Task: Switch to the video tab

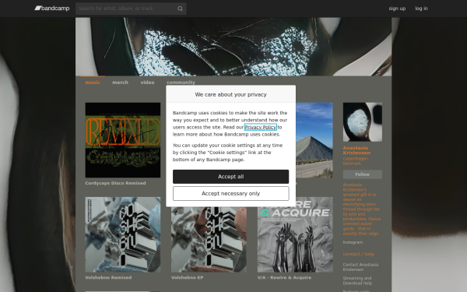Action: point(147,83)
